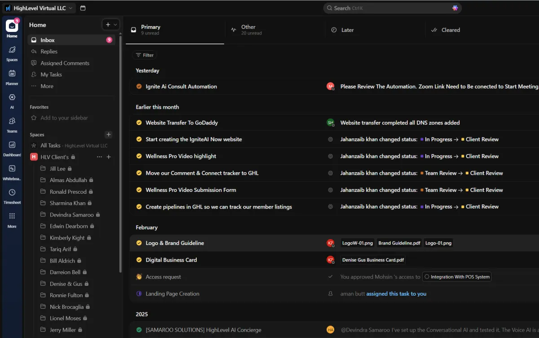Click the calendar icon in top bar
Viewport: 539px width, 338px height.
[83, 8]
